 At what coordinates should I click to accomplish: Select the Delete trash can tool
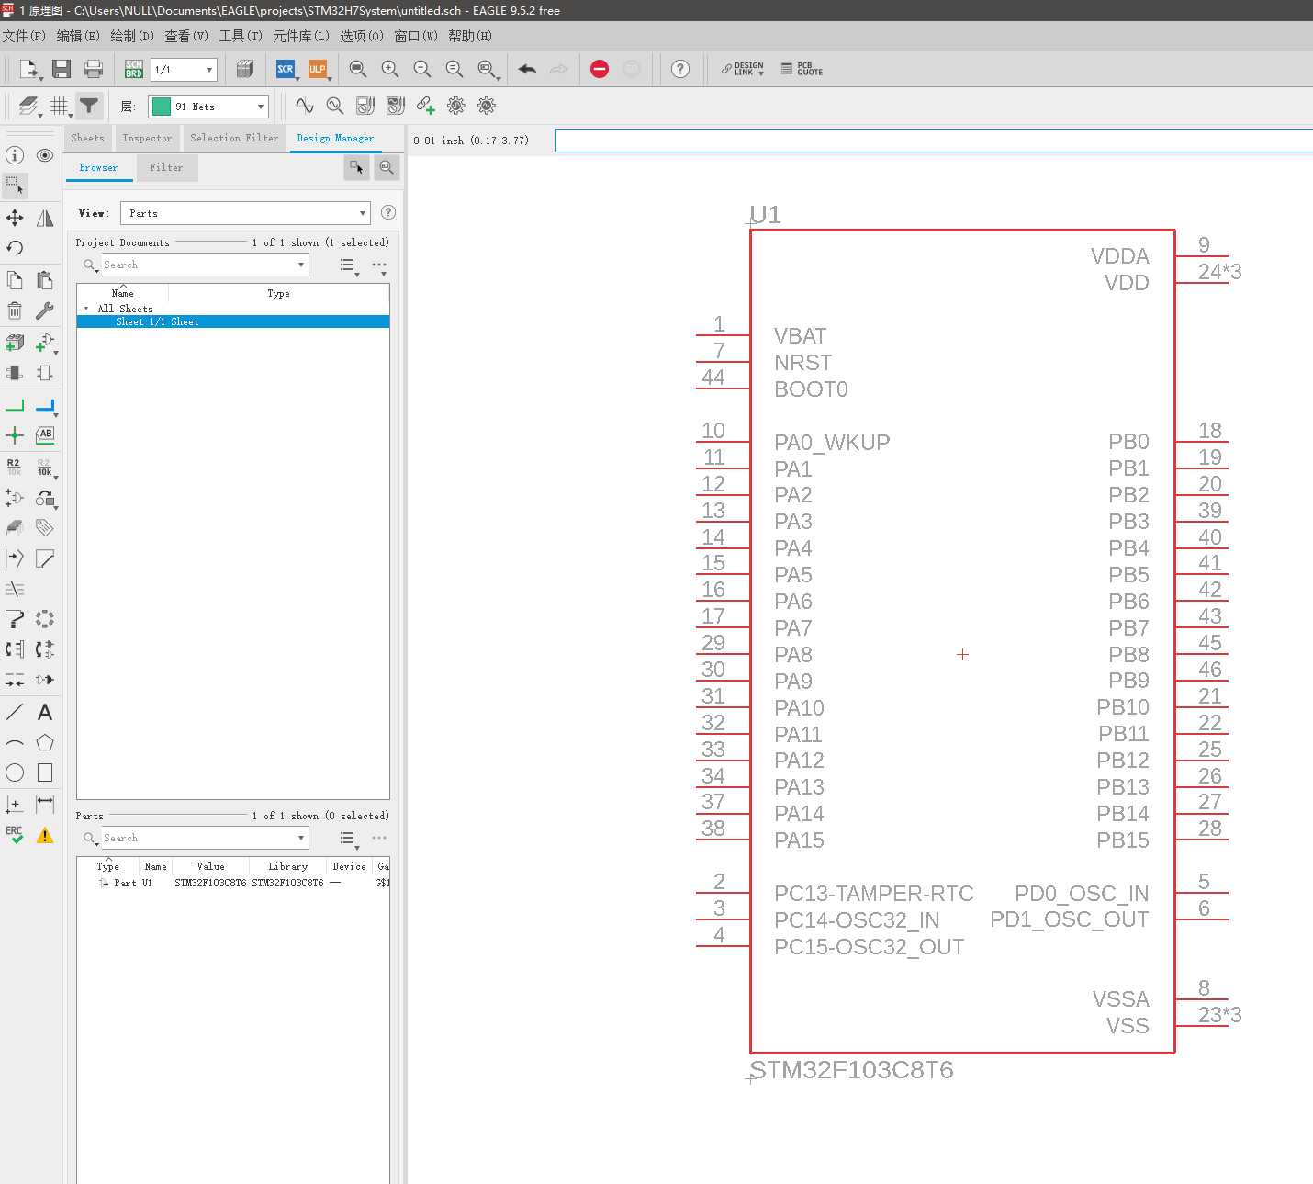coord(15,310)
